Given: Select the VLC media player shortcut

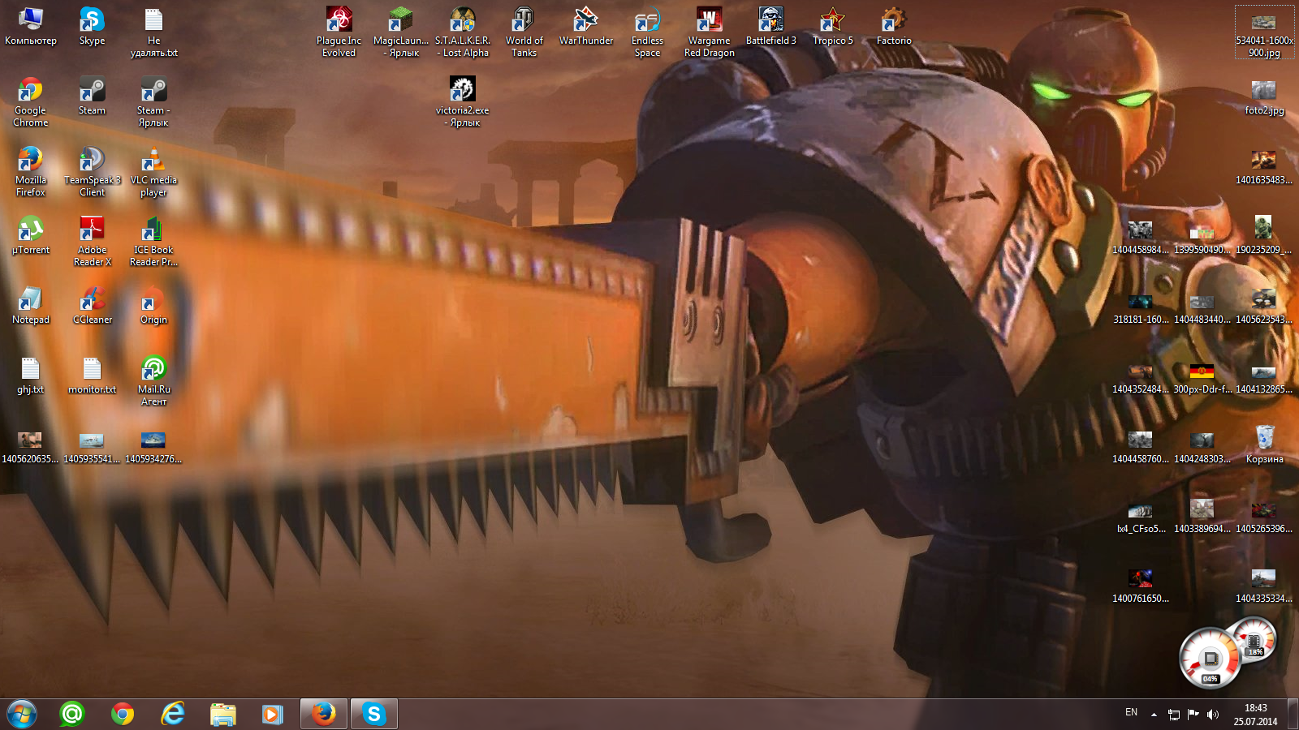Looking at the screenshot, I should (x=153, y=172).
